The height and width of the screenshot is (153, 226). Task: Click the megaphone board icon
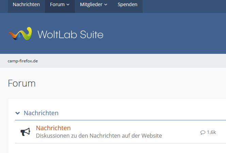point(25,132)
